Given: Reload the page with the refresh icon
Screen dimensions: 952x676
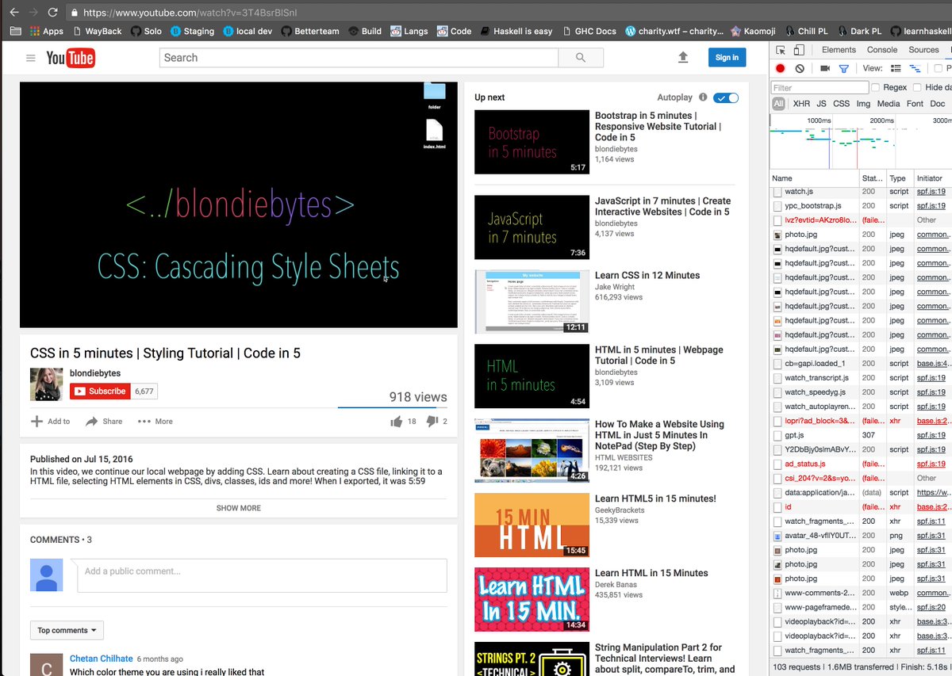Looking at the screenshot, I should pyautogui.click(x=52, y=13).
